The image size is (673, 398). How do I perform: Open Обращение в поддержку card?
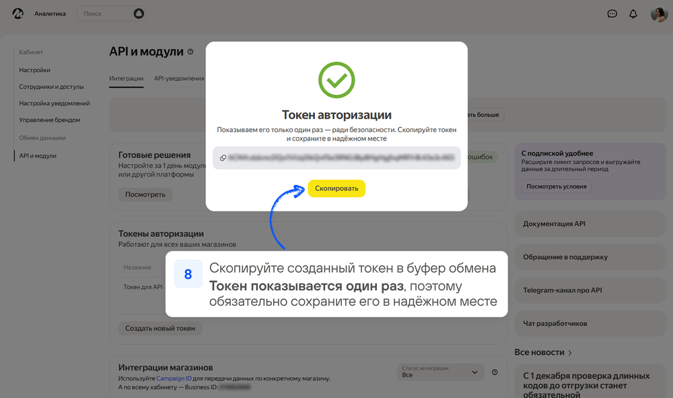point(590,257)
